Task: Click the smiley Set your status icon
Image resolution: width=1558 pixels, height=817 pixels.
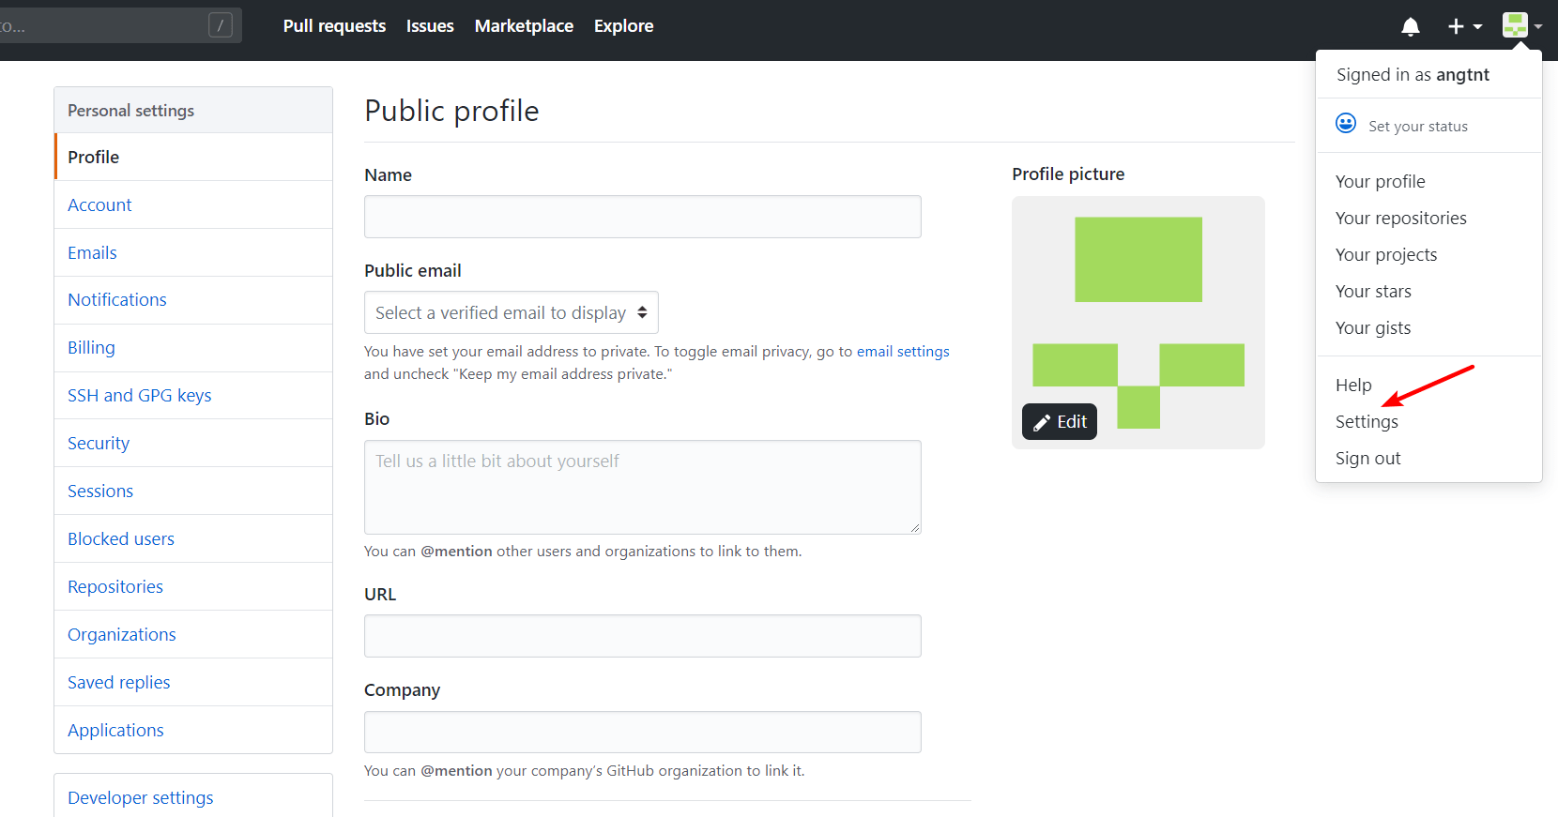Action: pos(1346,124)
